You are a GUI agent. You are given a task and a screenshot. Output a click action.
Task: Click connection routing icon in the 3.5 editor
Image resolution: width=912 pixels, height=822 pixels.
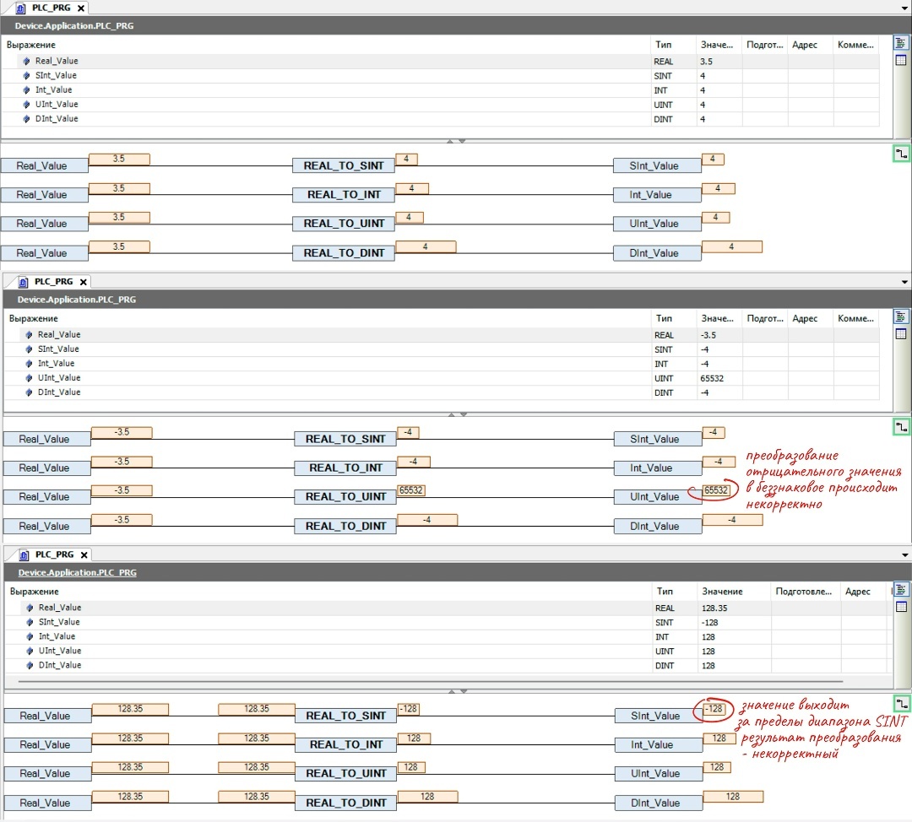click(901, 154)
